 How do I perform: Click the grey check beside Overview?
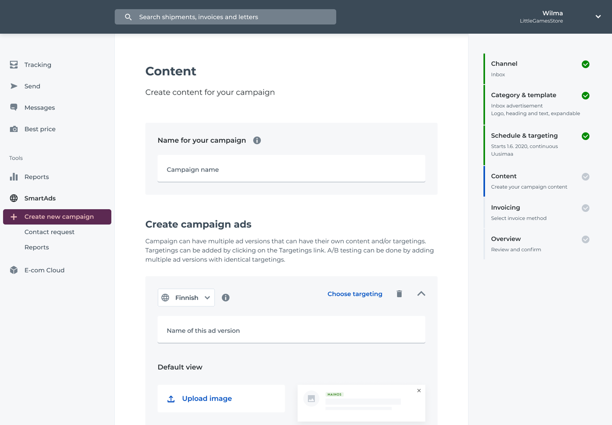[586, 239]
